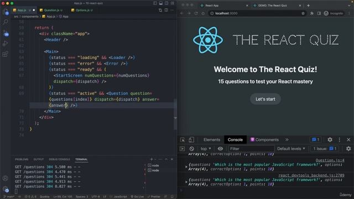Image resolution: width=354 pixels, height=199 pixels.
Task: Click the components breadcrumb segment
Action: point(30,17)
